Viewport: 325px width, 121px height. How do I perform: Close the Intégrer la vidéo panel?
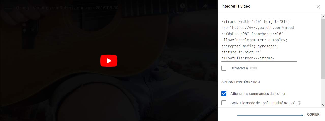click(318, 7)
